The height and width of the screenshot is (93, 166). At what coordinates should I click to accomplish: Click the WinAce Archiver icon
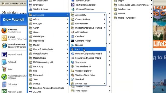31,9
